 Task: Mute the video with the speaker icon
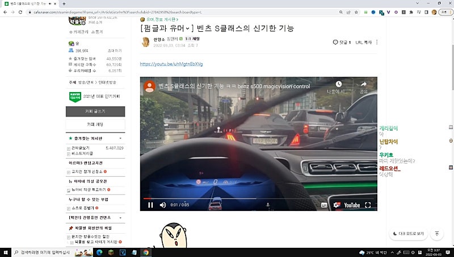click(163, 205)
